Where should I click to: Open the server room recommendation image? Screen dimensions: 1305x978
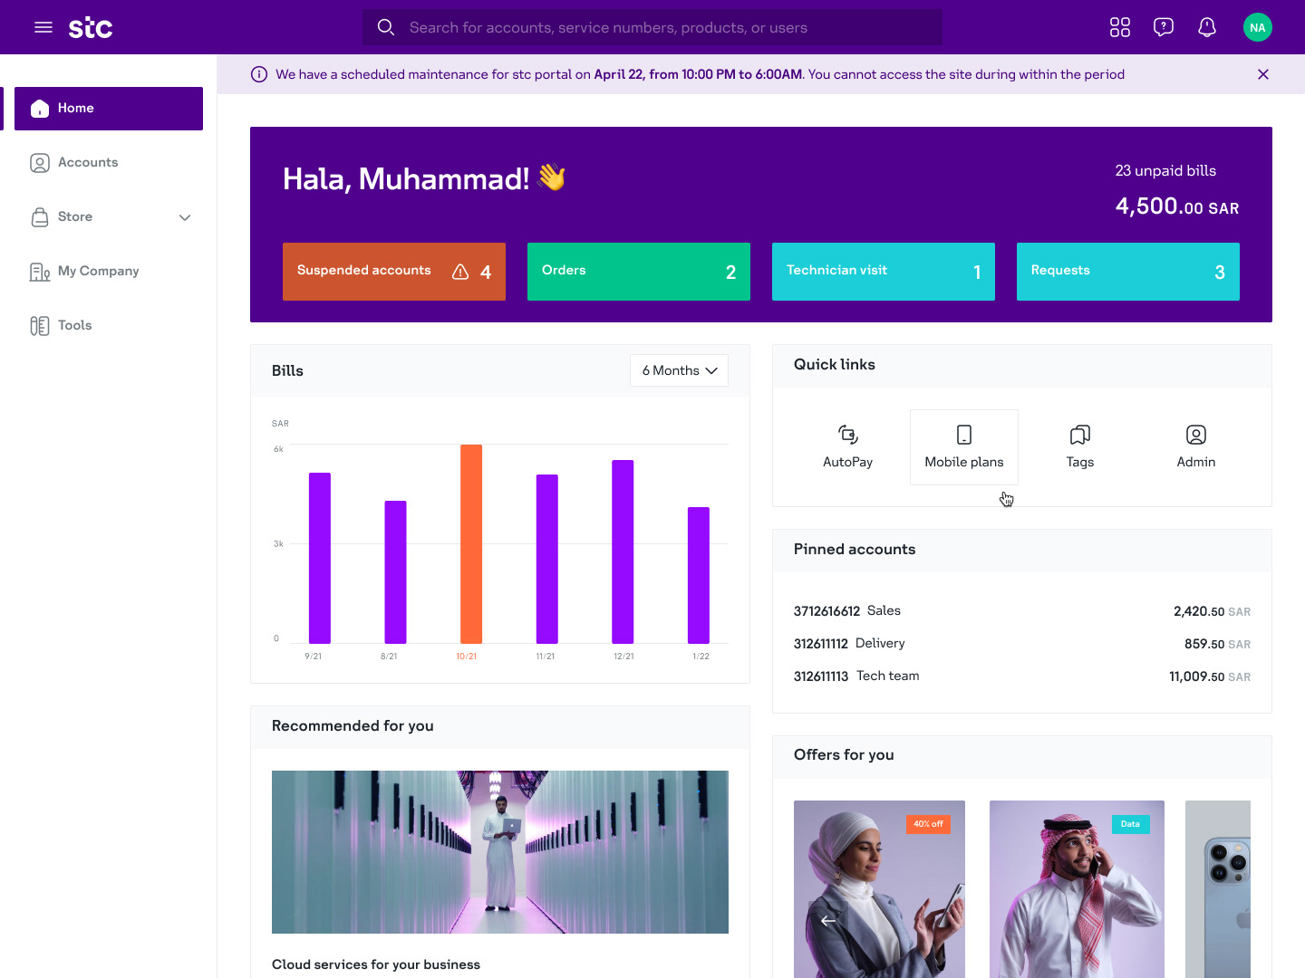click(x=500, y=852)
